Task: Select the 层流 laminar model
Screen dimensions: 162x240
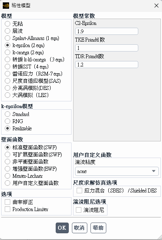Action: pyautogui.click(x=8, y=31)
